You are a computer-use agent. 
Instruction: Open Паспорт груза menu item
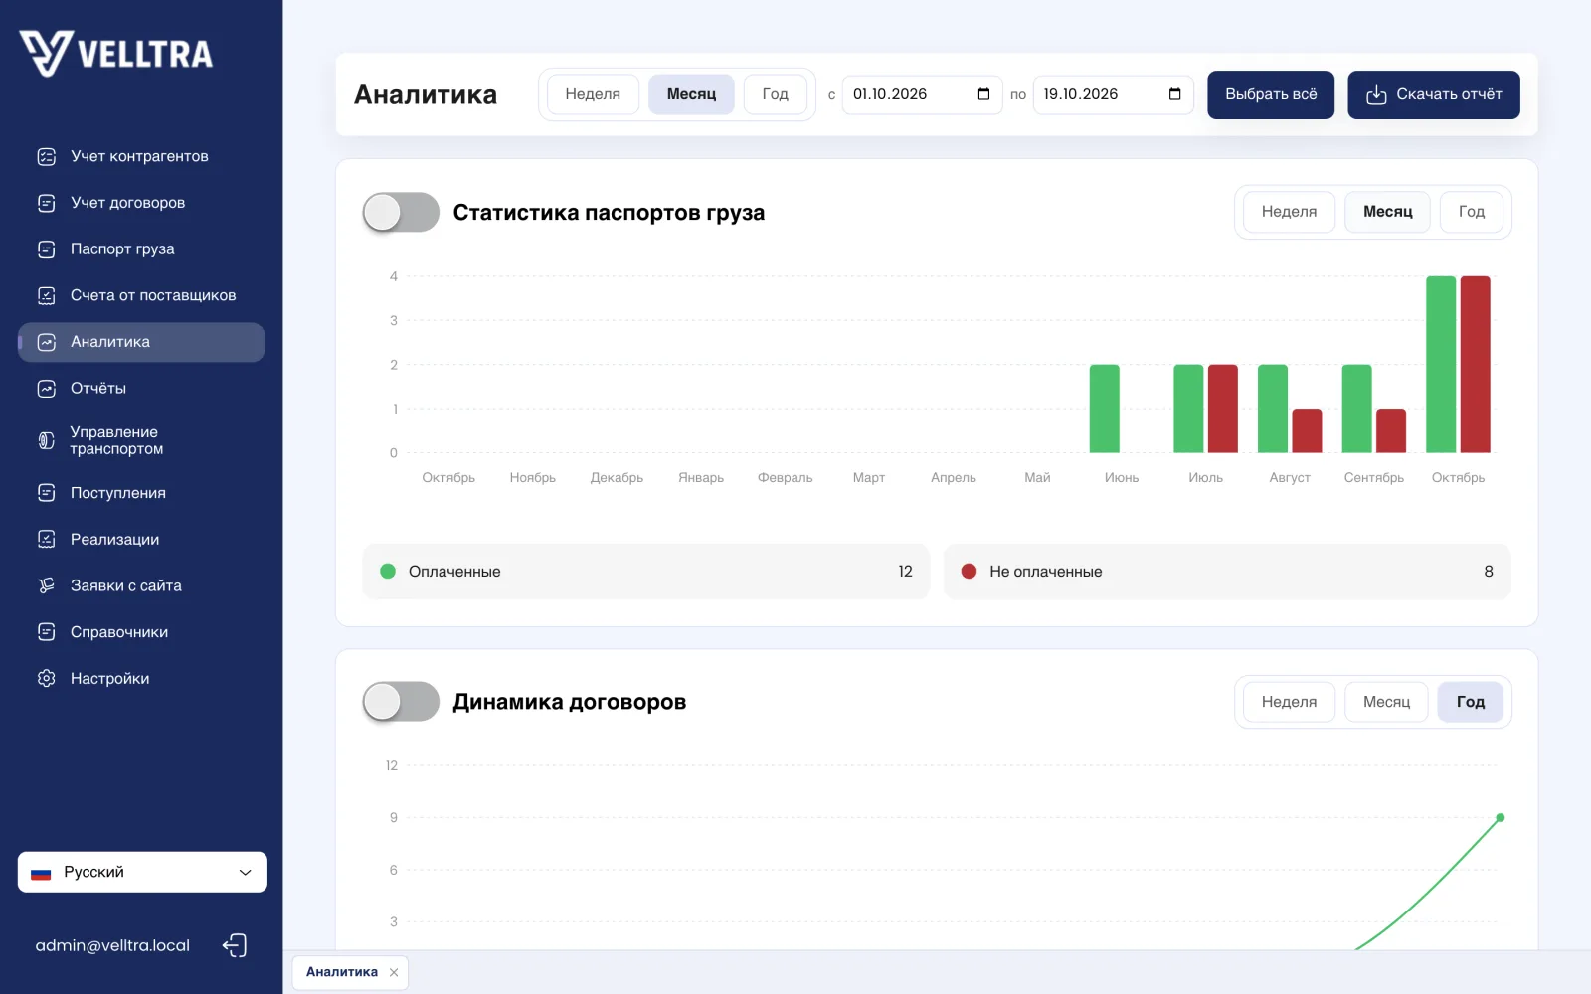click(x=141, y=249)
